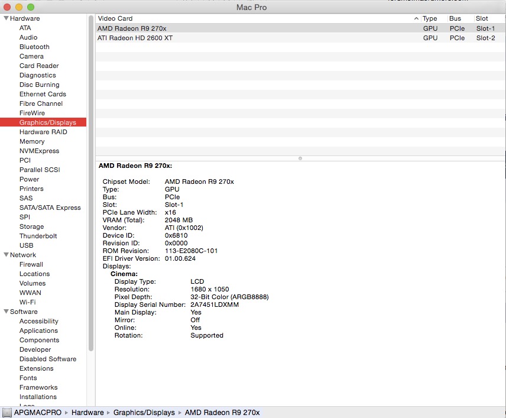Select Wi-Fi in the sidebar

27,302
